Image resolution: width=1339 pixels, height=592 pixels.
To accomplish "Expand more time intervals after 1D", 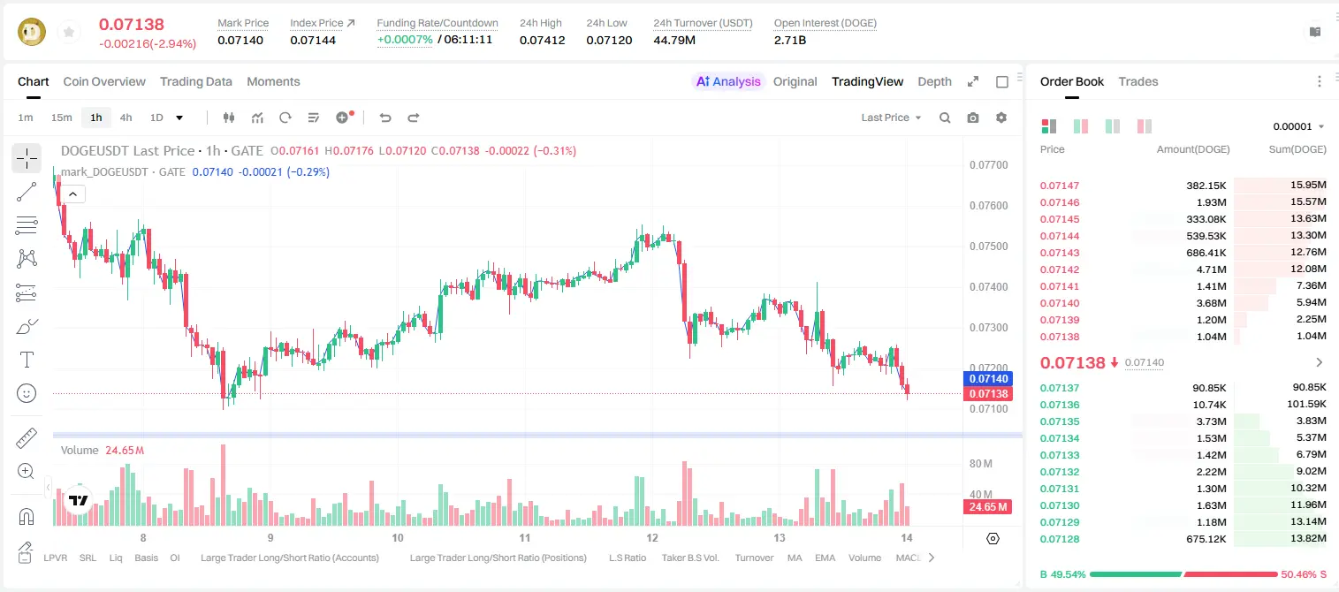I will (179, 118).
